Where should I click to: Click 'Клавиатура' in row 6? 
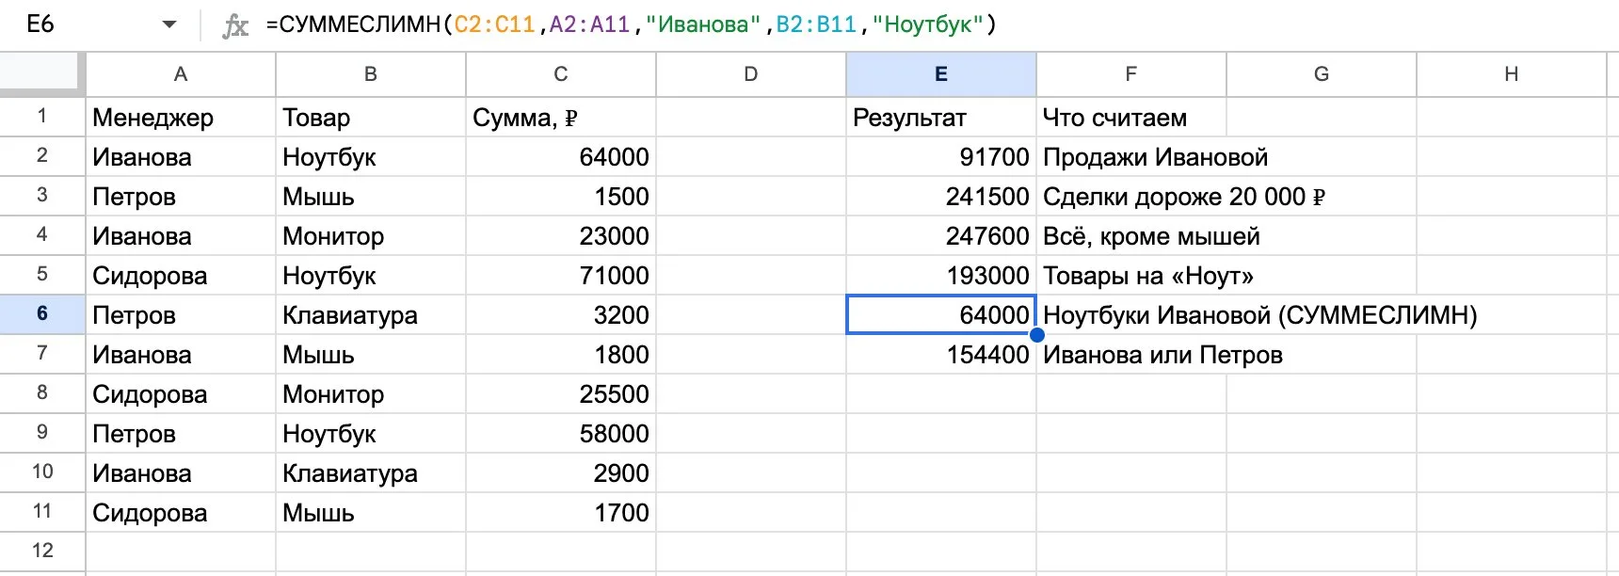click(371, 315)
